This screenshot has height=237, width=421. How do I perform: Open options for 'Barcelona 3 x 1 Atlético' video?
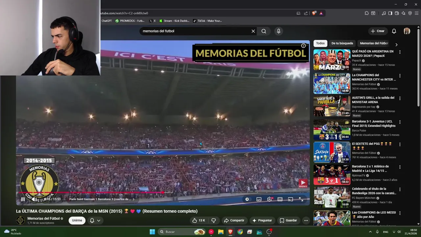click(x=400, y=167)
